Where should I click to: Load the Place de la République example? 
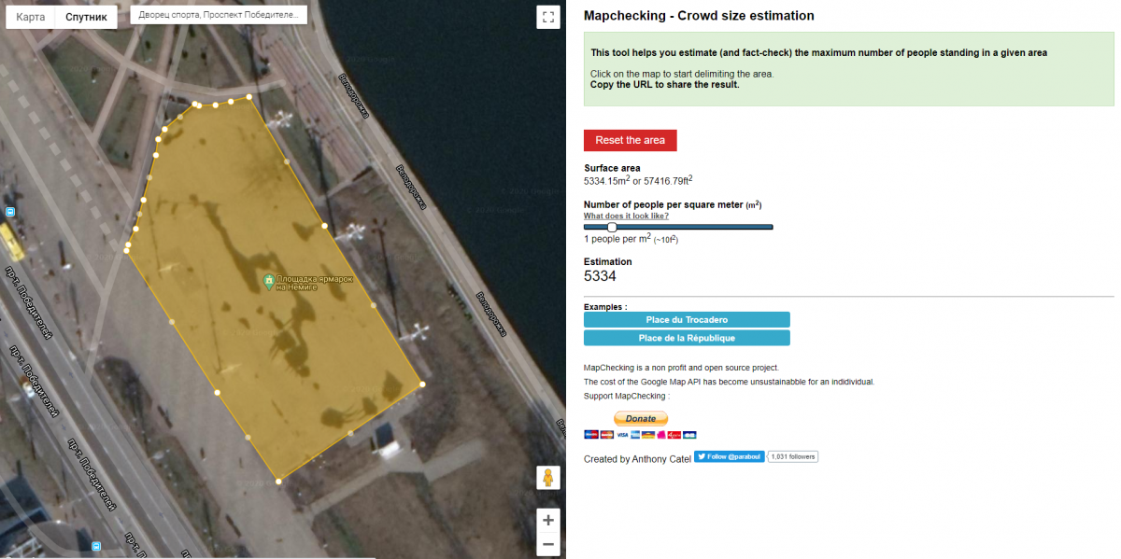(x=687, y=338)
